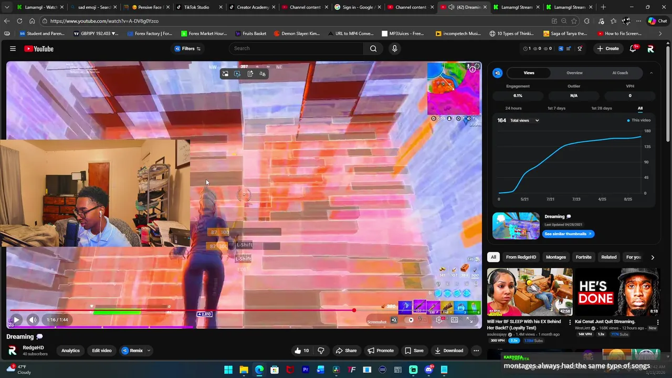Click Share button

(346, 350)
